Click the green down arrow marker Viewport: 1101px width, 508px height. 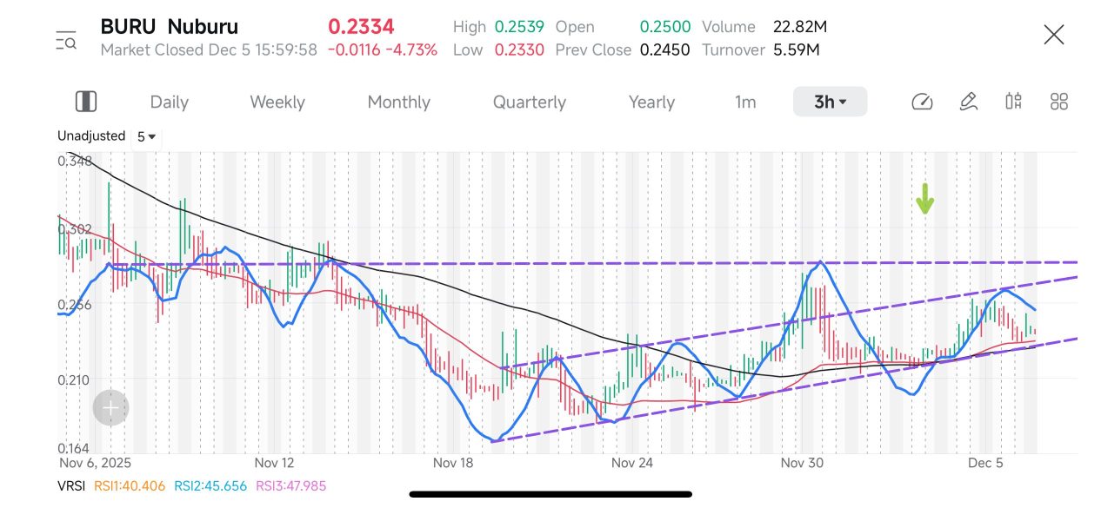tap(924, 199)
